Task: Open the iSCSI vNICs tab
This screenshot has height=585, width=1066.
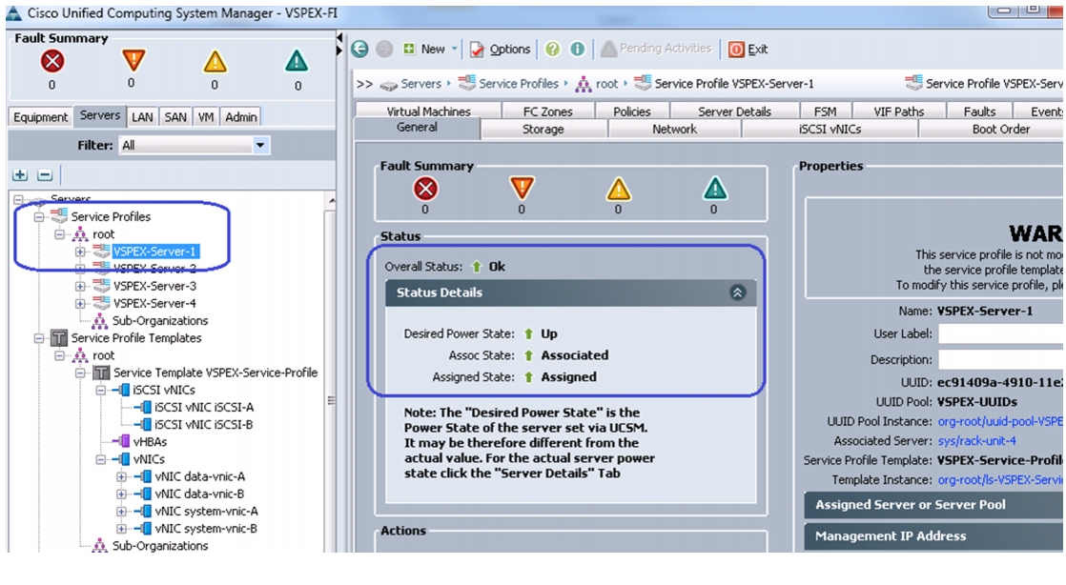Action: click(x=830, y=129)
